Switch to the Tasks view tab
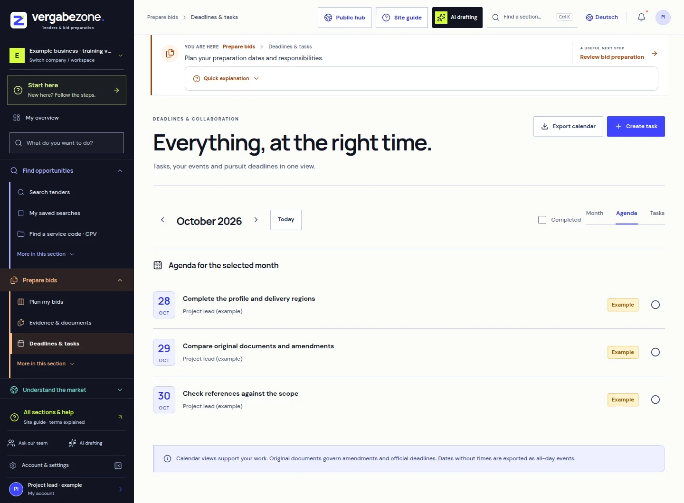This screenshot has width=684, height=503. click(x=657, y=214)
